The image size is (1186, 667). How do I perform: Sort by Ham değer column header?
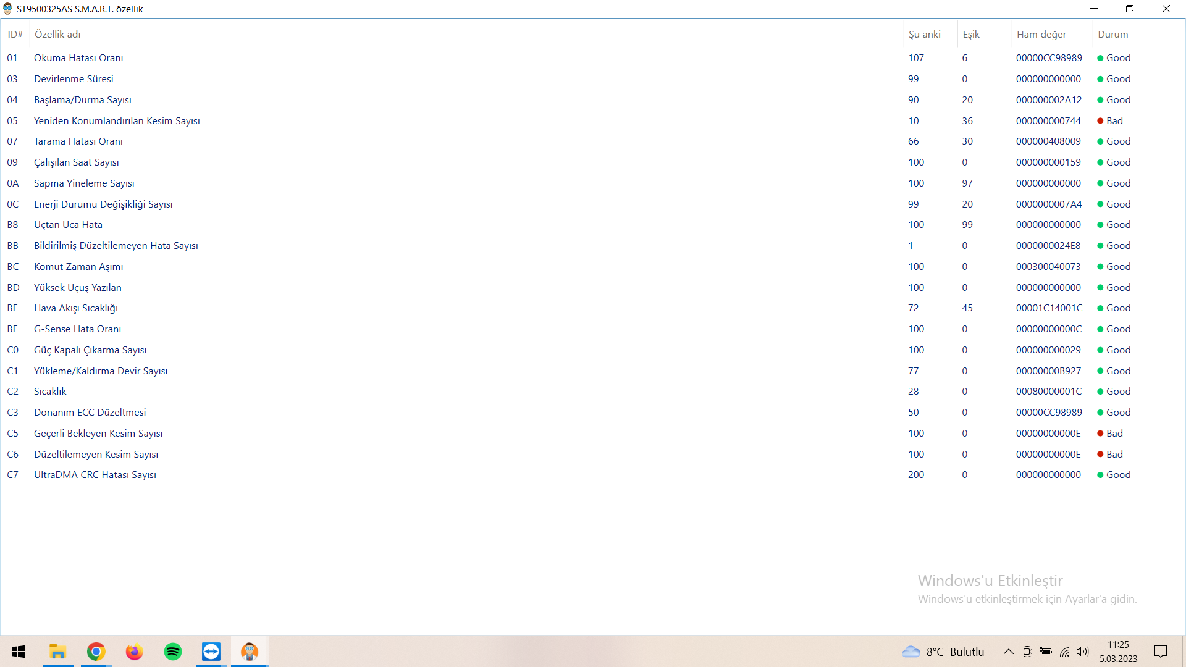coord(1041,35)
